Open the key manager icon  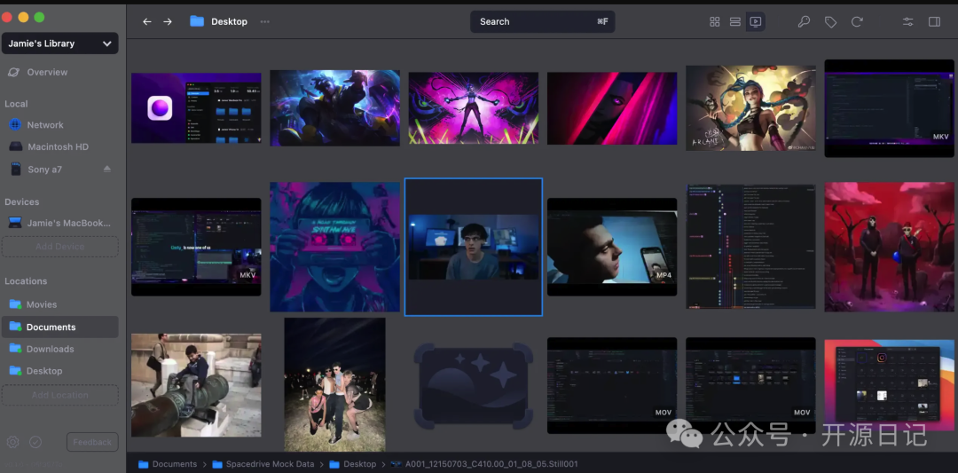804,21
